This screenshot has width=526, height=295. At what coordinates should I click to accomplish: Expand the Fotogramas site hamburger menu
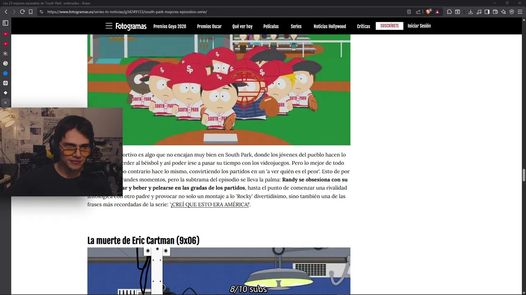tap(109, 26)
